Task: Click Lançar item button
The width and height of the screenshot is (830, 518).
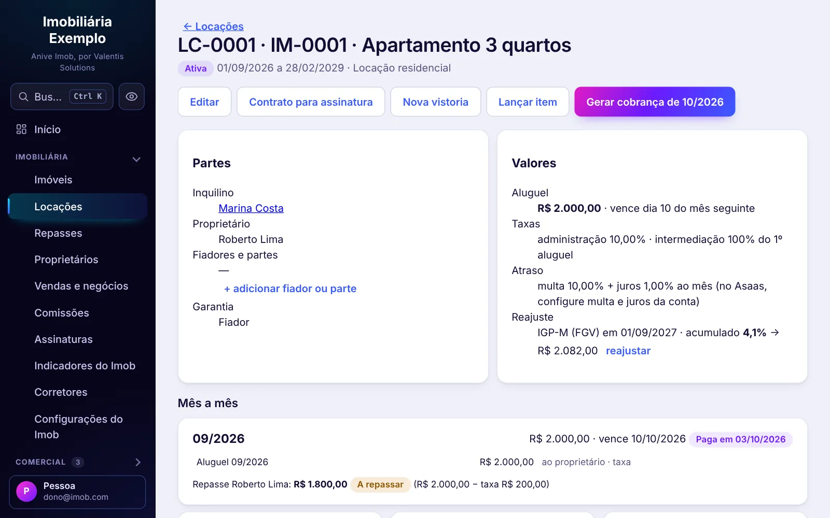Action: [x=528, y=102]
